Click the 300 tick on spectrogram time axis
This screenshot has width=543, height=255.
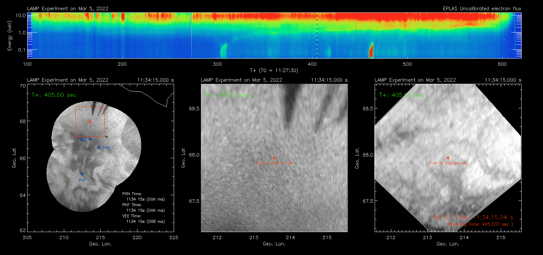217,64
